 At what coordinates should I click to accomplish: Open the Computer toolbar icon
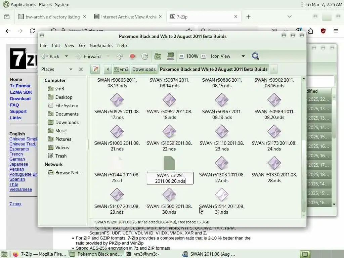click(x=170, y=56)
